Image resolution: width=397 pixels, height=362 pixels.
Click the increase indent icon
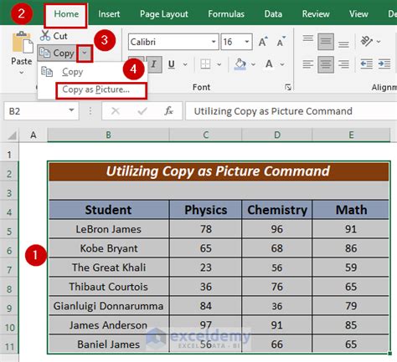tap(384, 64)
